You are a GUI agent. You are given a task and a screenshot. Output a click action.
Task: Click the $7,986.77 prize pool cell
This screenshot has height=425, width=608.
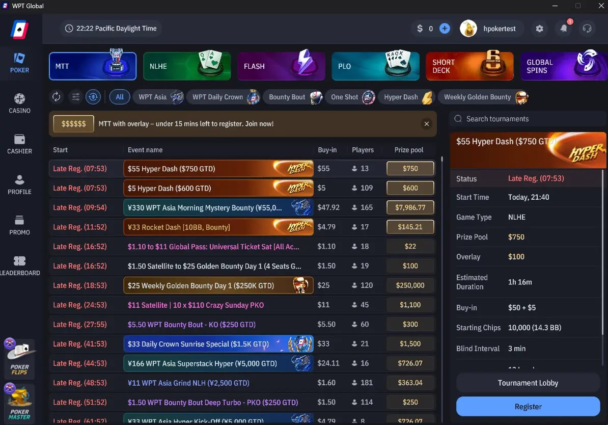point(410,207)
